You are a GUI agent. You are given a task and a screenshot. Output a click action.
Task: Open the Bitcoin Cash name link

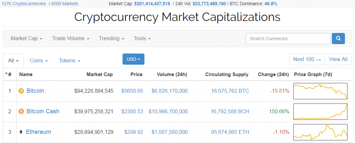pos(43,111)
